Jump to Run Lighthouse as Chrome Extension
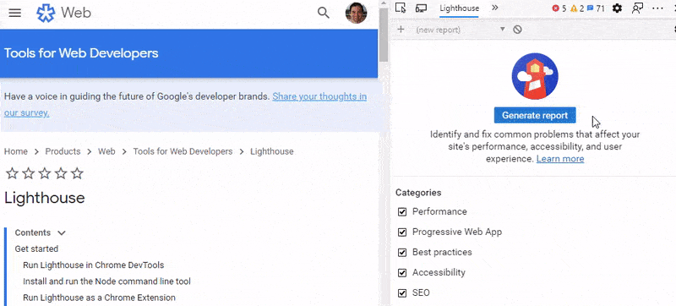The height and width of the screenshot is (306, 676). (99, 298)
